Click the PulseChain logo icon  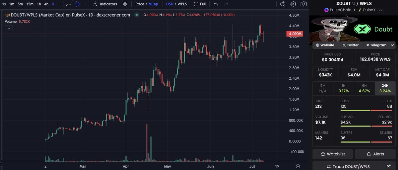[327, 10]
